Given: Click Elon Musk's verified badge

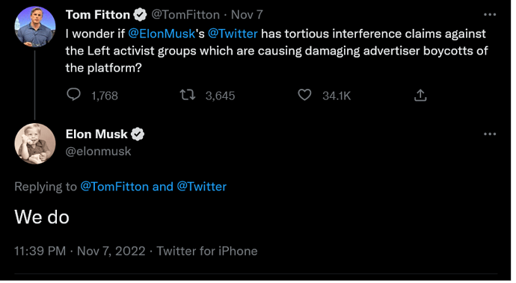Looking at the screenshot, I should pos(138,134).
